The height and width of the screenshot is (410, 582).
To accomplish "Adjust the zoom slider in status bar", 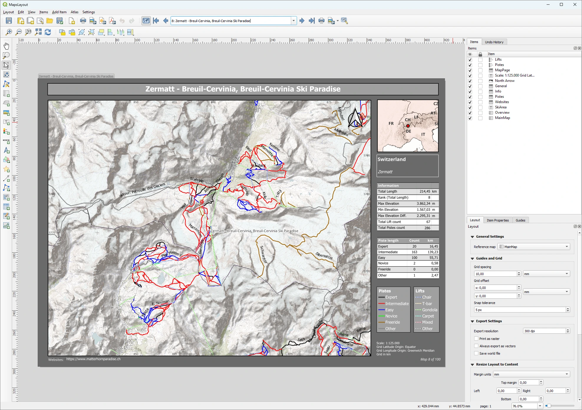I will [x=549, y=406].
